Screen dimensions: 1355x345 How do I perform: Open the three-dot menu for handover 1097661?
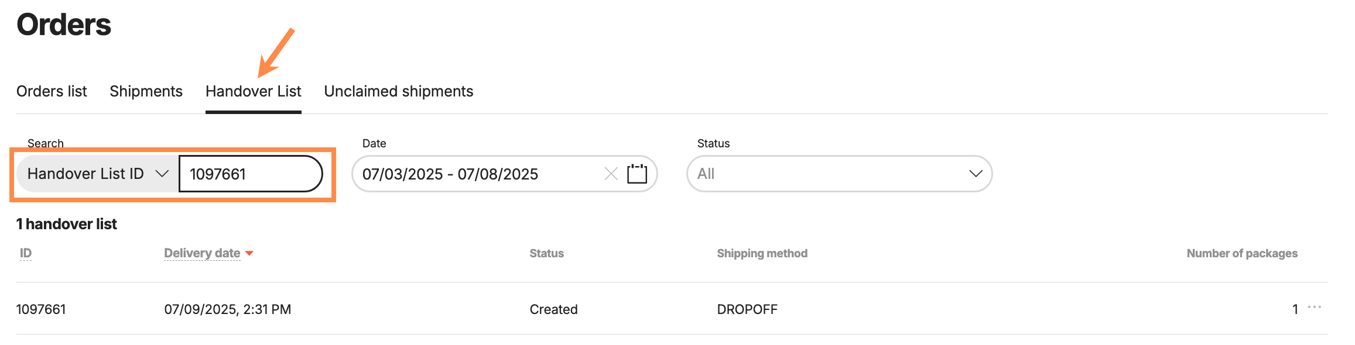(1315, 307)
